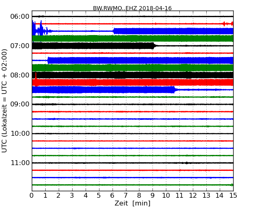Select the x-axis tick label 4
Image resolution: width=265 pixels, height=212 pixels.
point(86,196)
